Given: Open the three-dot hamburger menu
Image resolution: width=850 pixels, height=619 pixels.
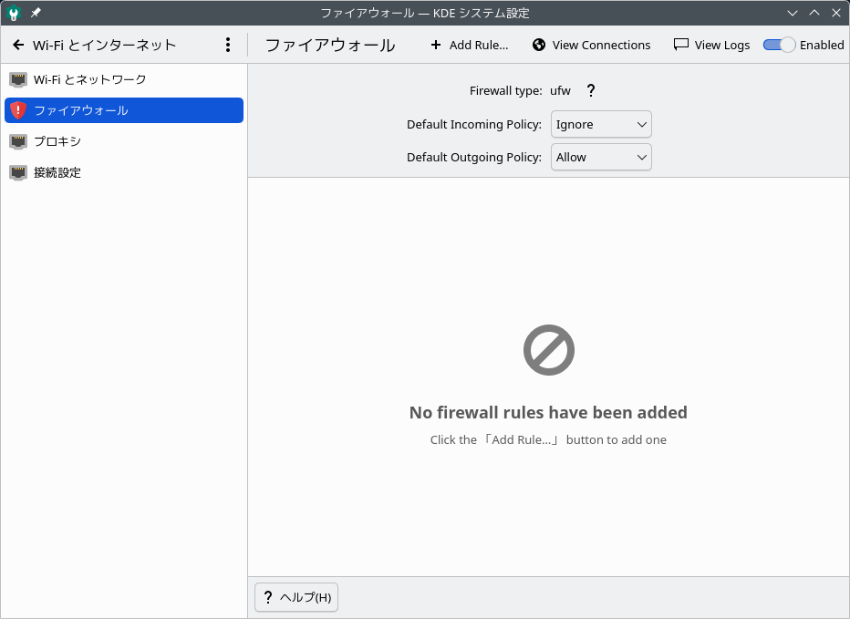Looking at the screenshot, I should coord(227,45).
